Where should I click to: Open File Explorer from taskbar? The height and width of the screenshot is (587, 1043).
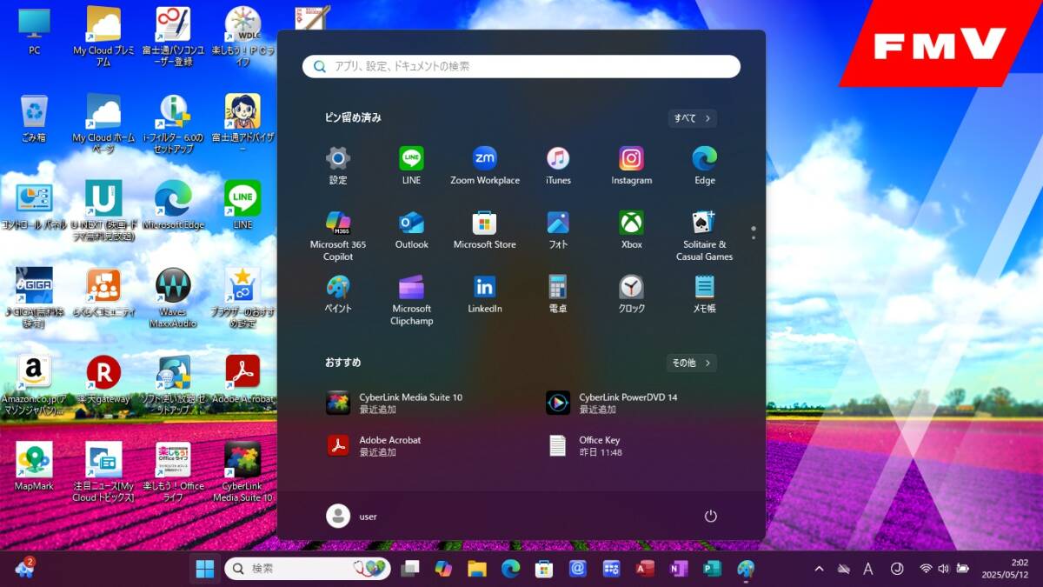tap(476, 569)
